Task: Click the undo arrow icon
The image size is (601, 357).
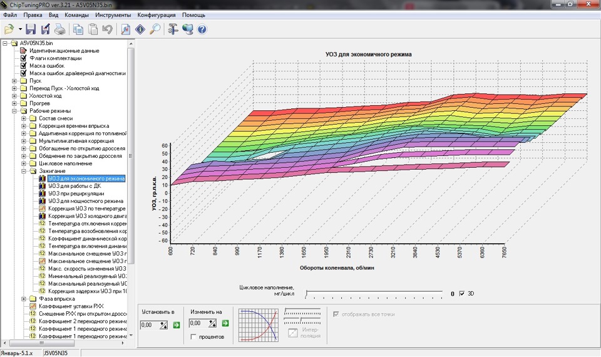Action: tap(107, 29)
